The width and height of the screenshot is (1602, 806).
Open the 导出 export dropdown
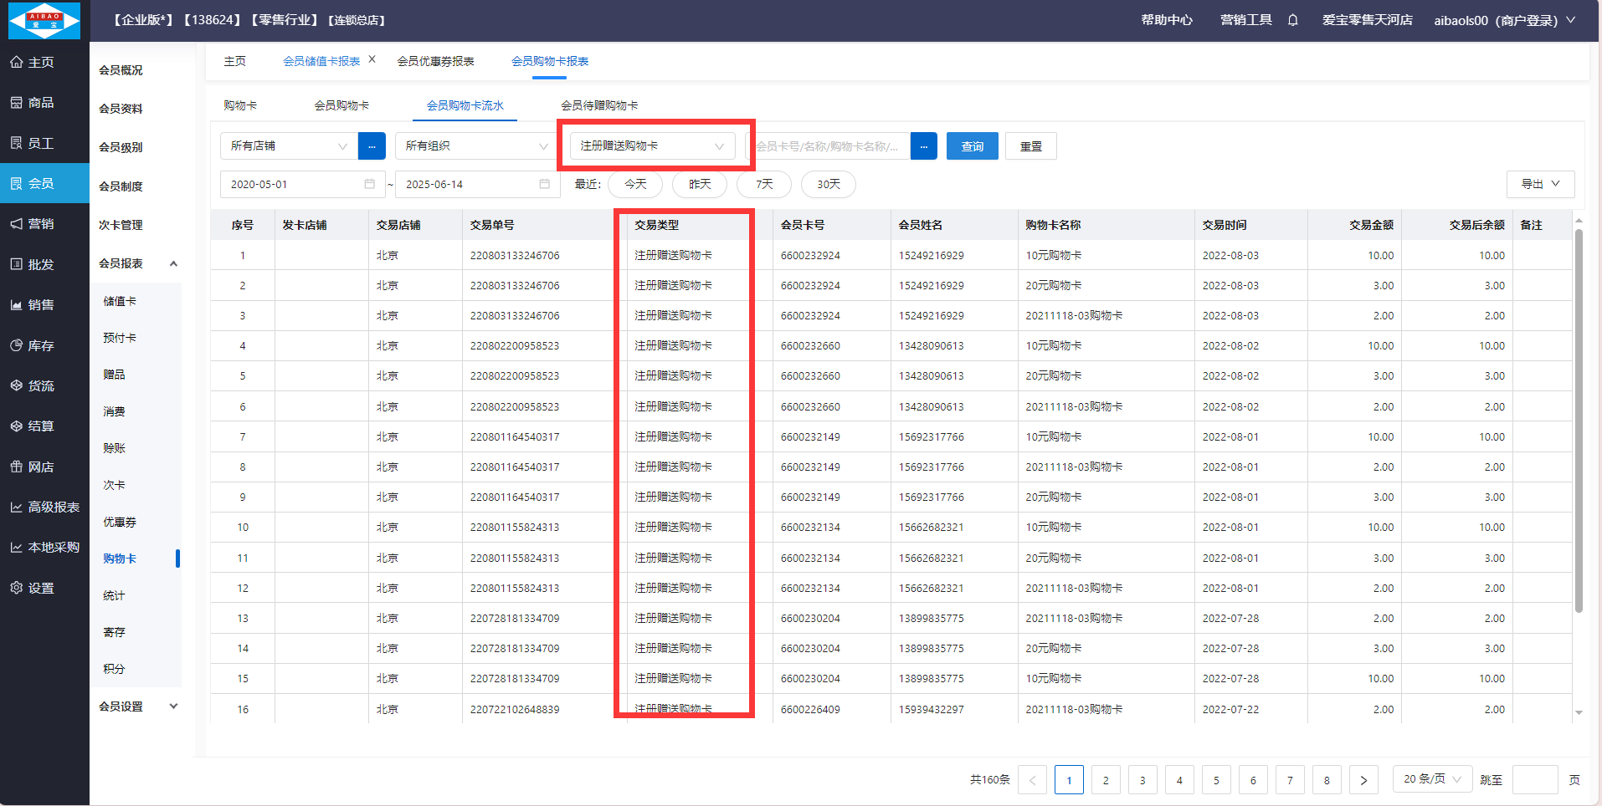tap(1540, 184)
